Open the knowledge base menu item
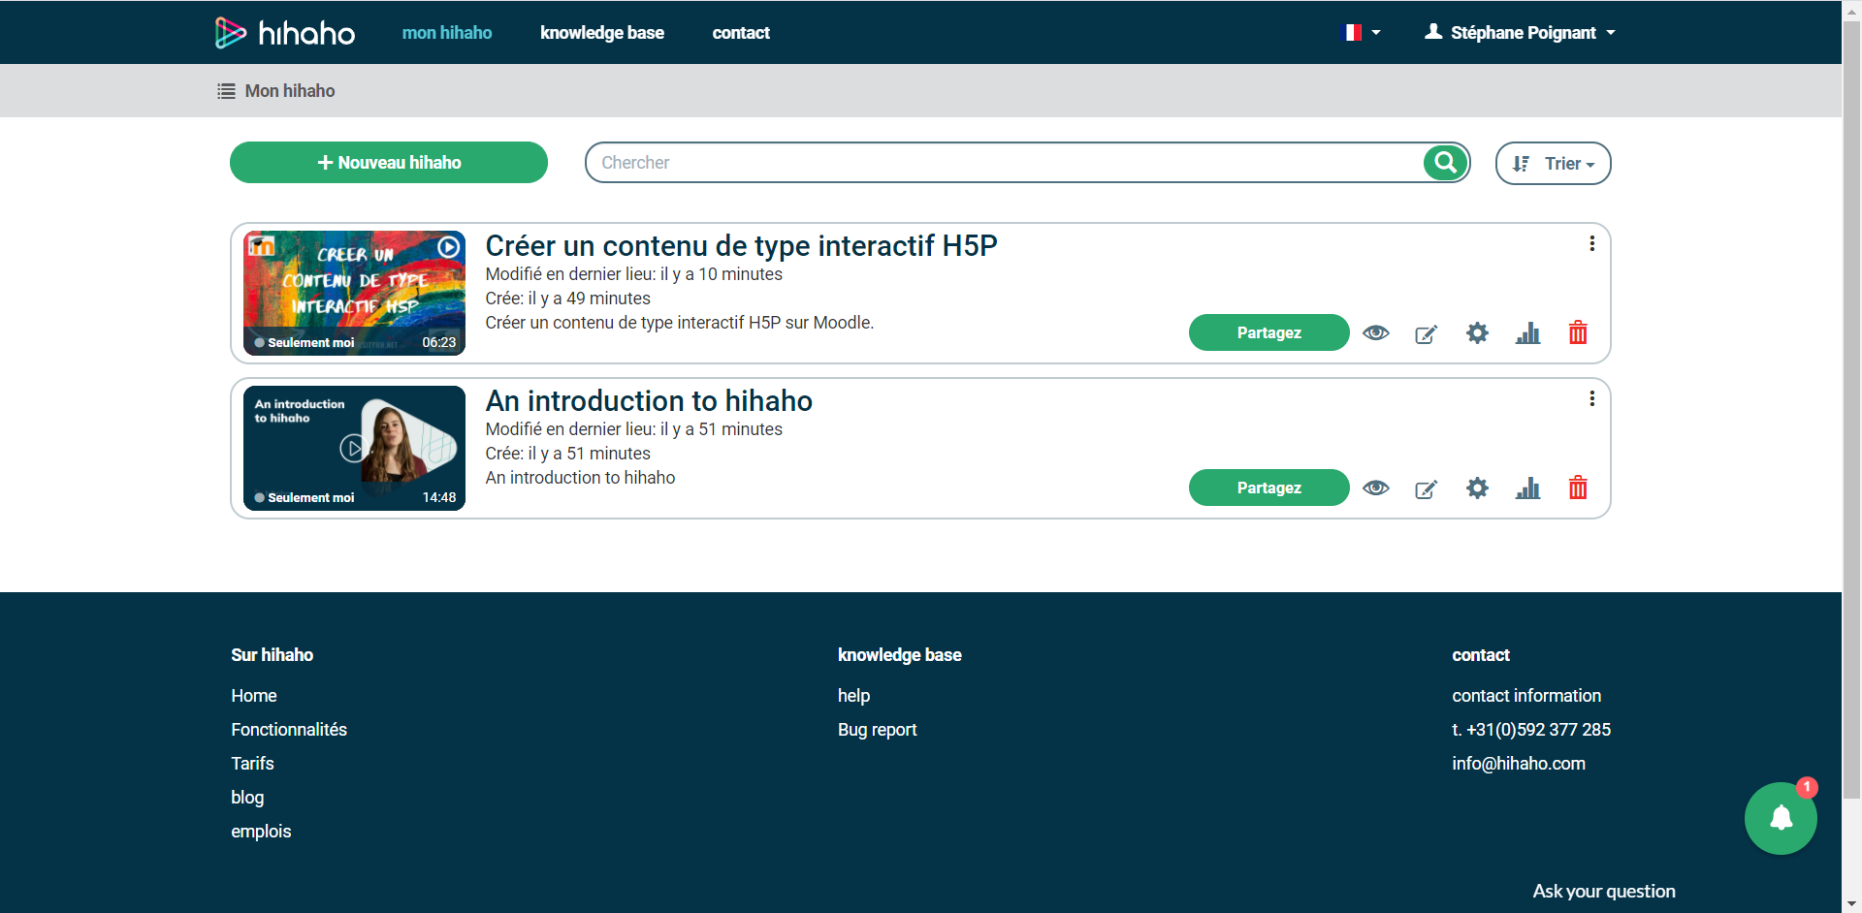Screen dimensions: 1862x913 coord(602,33)
